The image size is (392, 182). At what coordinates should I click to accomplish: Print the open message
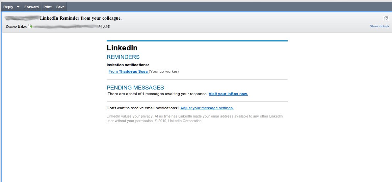point(47,7)
